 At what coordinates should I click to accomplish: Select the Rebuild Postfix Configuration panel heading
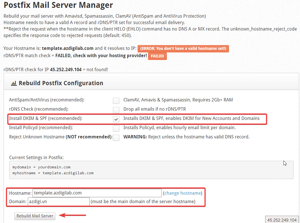point(61,83)
